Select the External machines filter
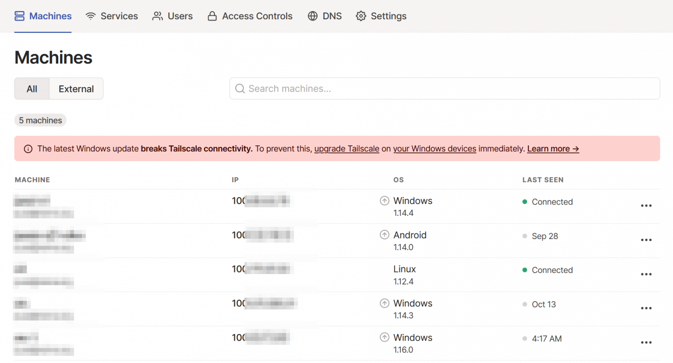This screenshot has height=363, width=673. (x=76, y=89)
